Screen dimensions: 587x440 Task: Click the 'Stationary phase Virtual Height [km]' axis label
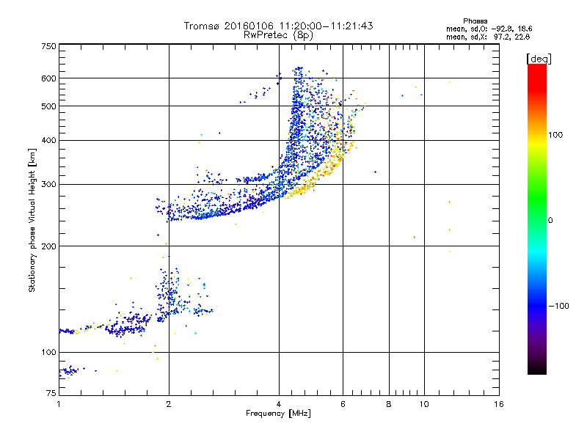click(x=32, y=221)
